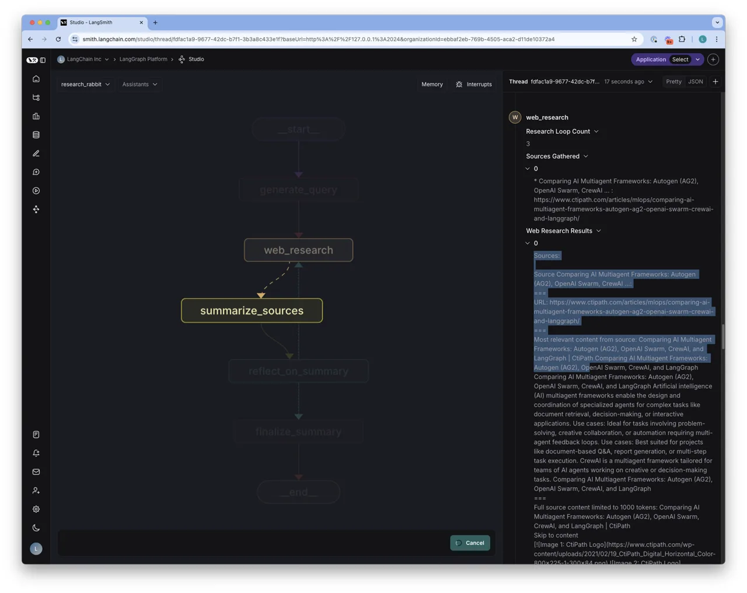
Task: Open the Assistants dropdown
Action: click(139, 84)
